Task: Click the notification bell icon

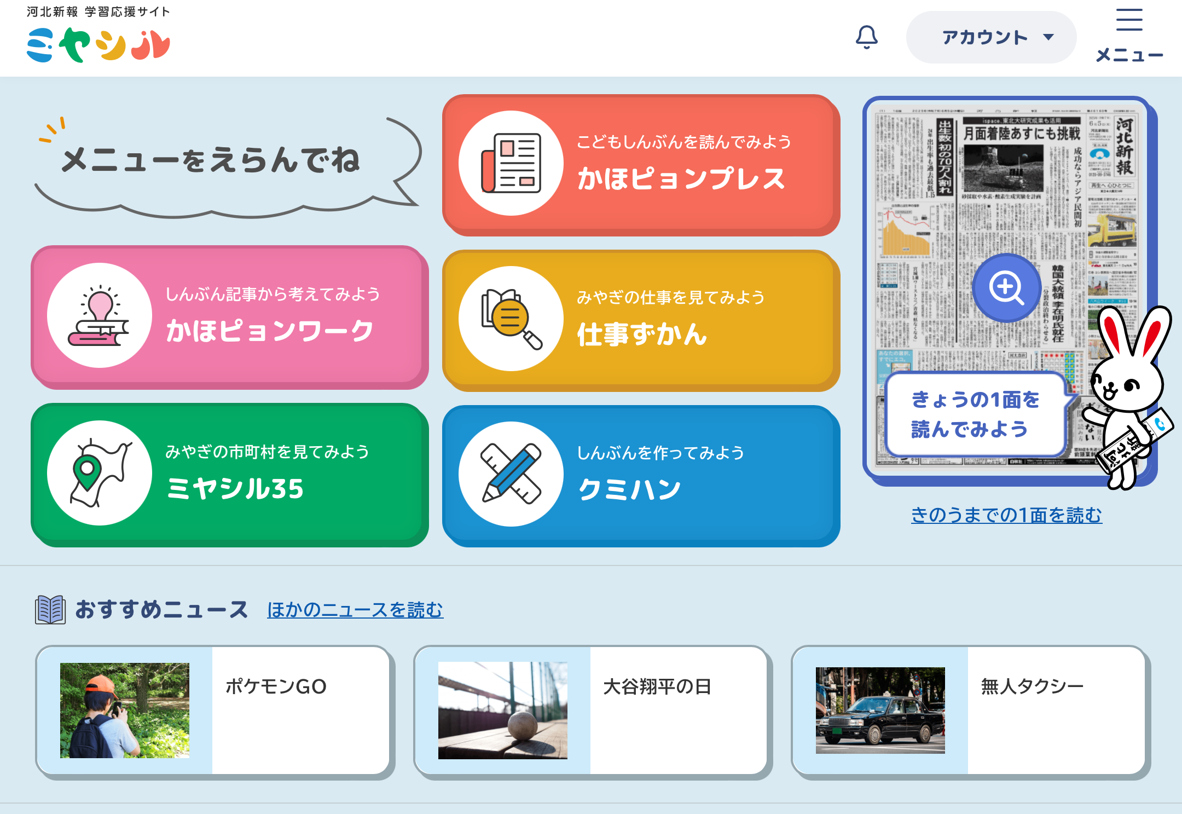Action: point(866,37)
